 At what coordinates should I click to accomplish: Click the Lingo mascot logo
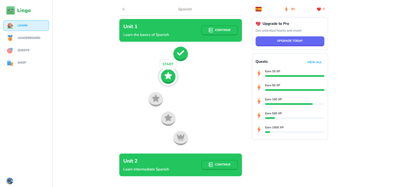point(10,10)
